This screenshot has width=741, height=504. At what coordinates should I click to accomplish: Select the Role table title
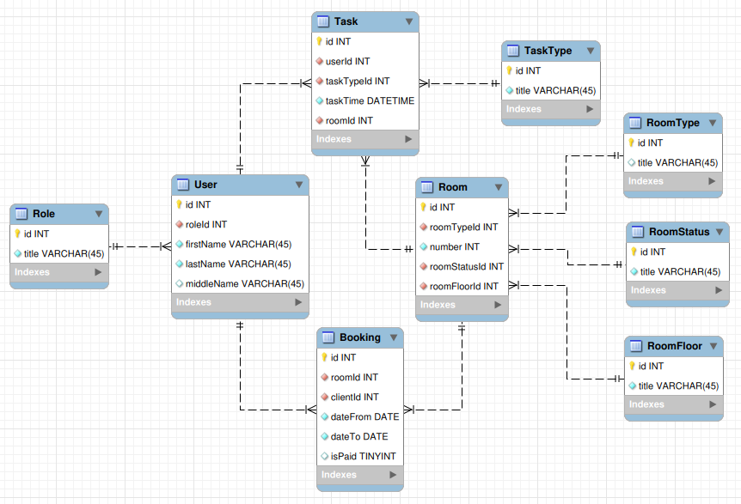[44, 214]
